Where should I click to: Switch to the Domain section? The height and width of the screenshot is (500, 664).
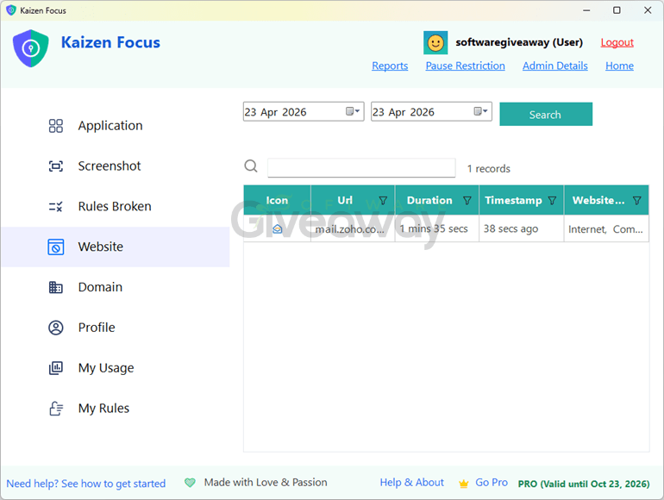point(116,287)
